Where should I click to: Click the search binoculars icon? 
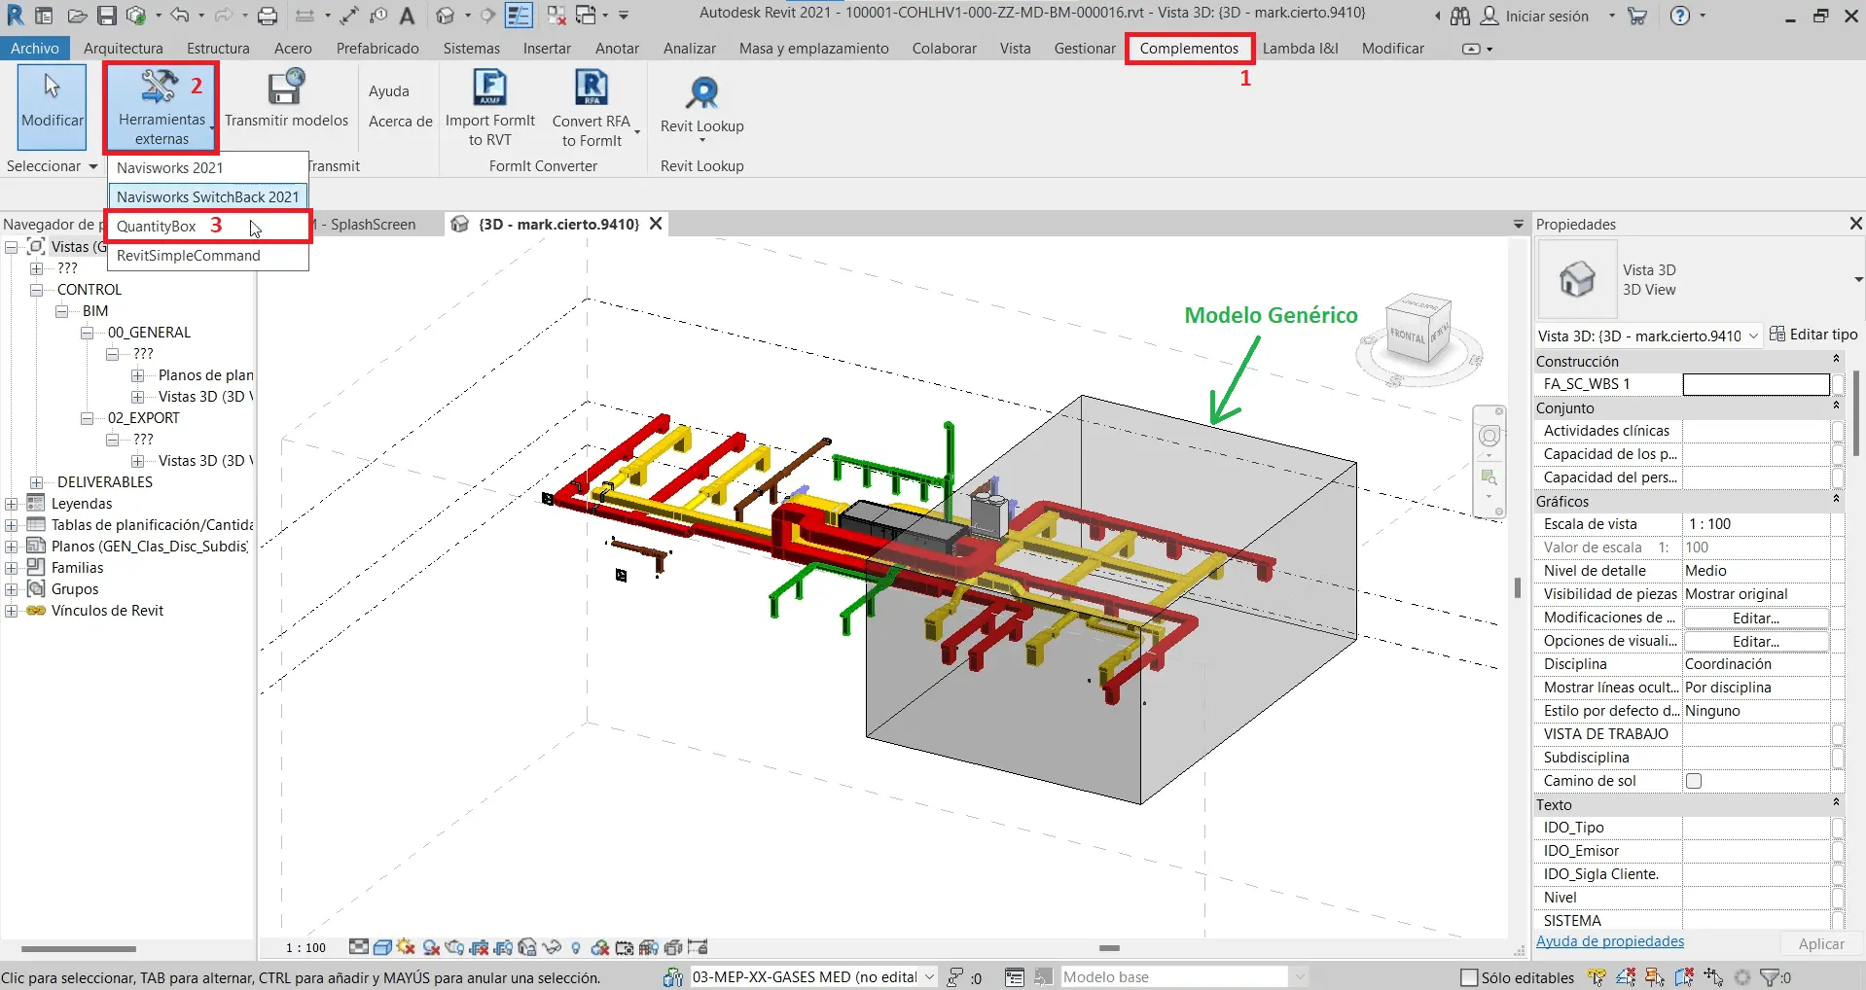(x=1459, y=16)
